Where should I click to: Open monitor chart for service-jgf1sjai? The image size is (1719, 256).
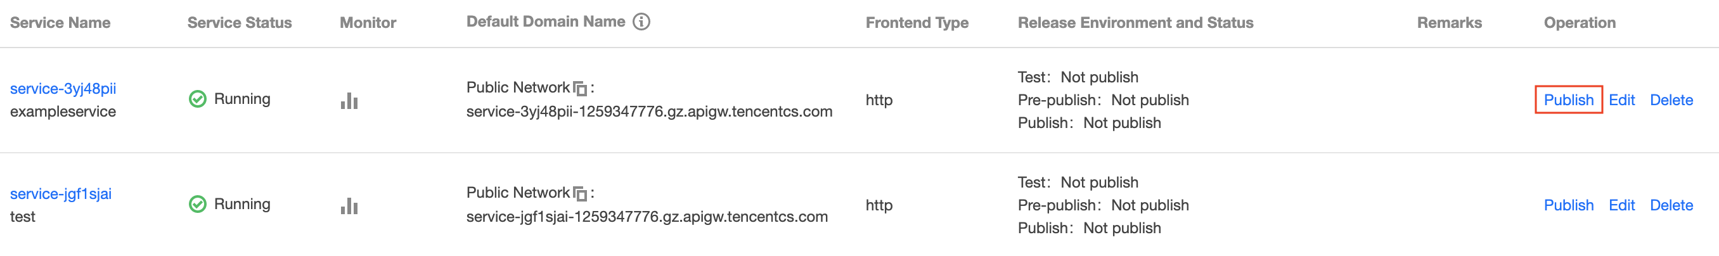pos(349,206)
